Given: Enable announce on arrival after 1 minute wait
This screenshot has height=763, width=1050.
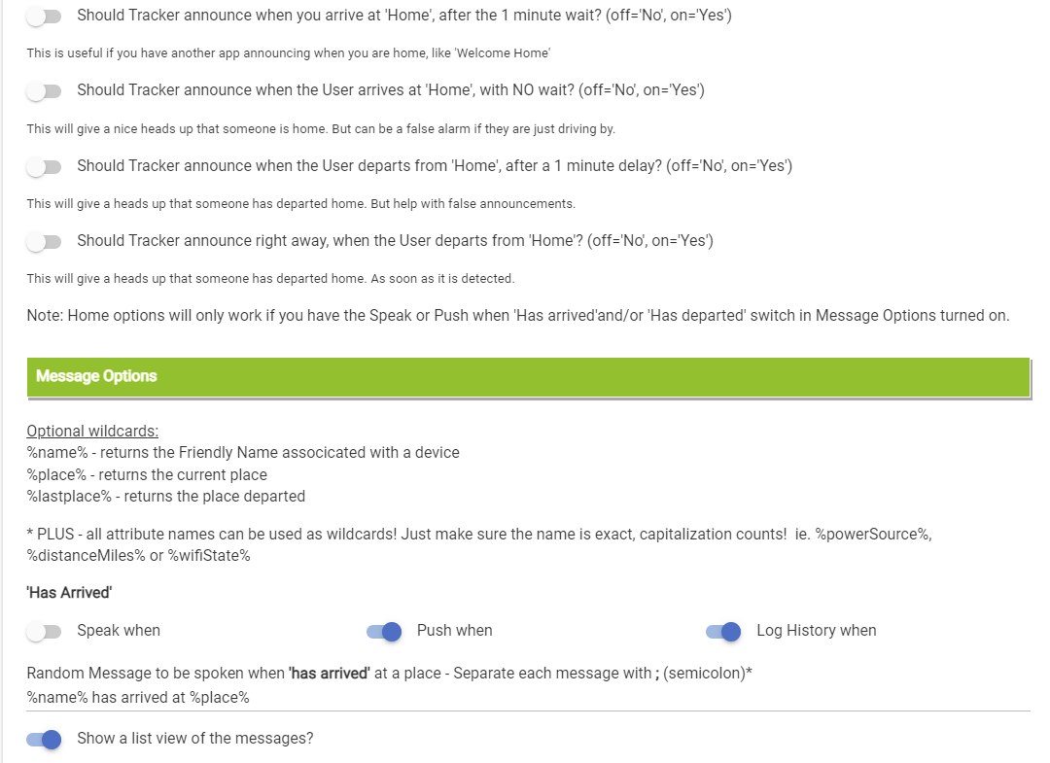Looking at the screenshot, I should pos(44,17).
